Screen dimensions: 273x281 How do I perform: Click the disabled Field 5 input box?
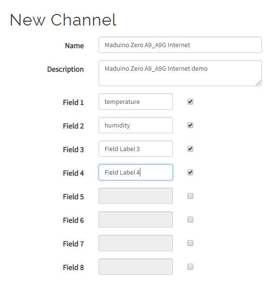pos(136,196)
